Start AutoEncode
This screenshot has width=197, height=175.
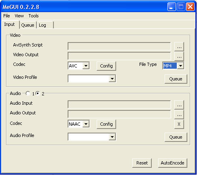point(172,163)
